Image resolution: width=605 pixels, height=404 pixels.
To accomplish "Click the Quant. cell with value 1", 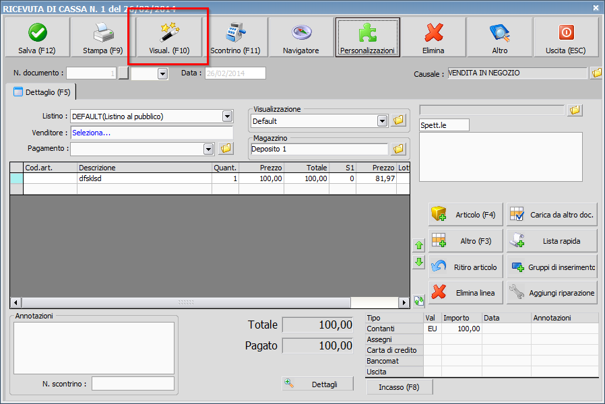I will click(225, 178).
